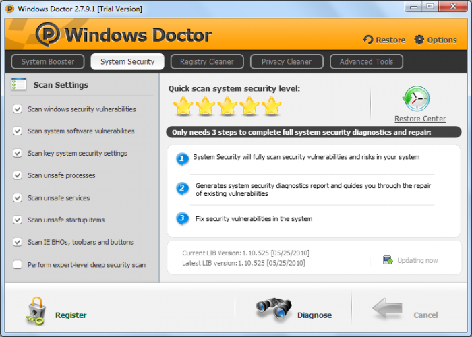Uncheck Scan windows security vulnerabilities
472x337 pixels.
pos(18,109)
